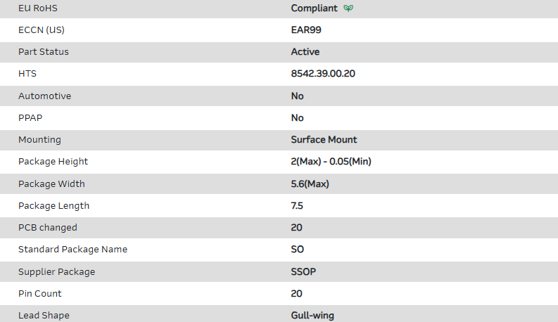Select the Package Height value 2(Max) - 0.05(Min)
Image resolution: width=558 pixels, height=322 pixels.
tap(331, 162)
